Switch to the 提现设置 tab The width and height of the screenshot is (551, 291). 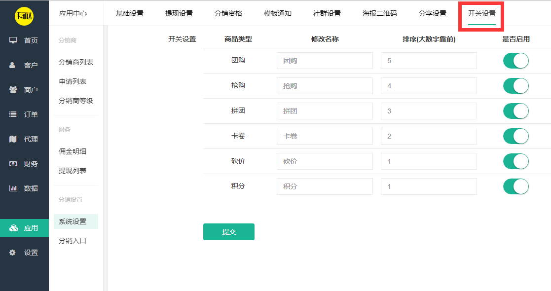[x=179, y=13]
